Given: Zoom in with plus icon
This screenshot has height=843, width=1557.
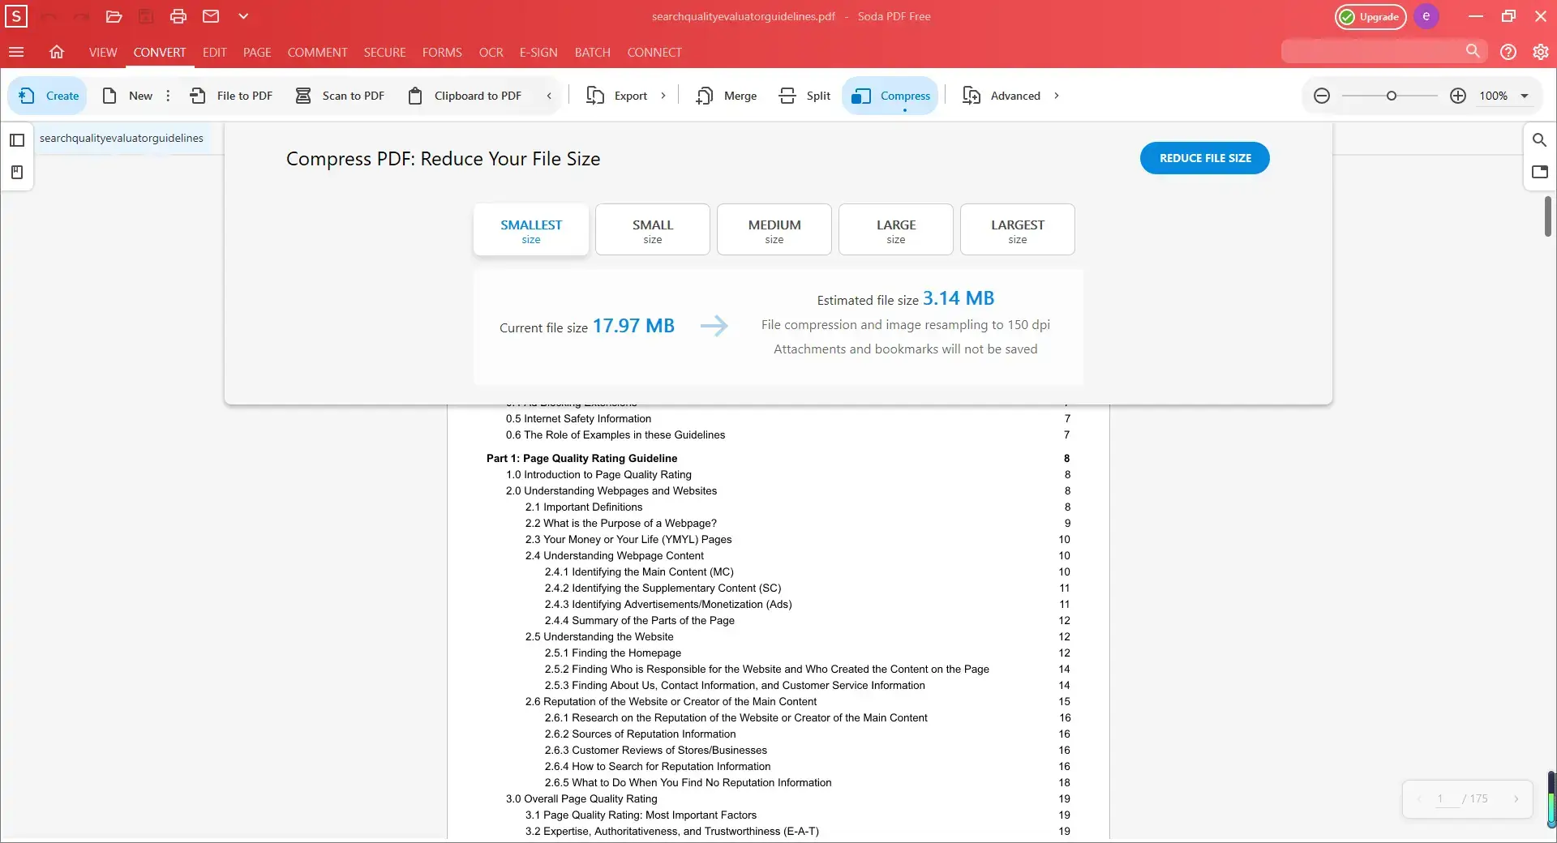Looking at the screenshot, I should [1458, 96].
